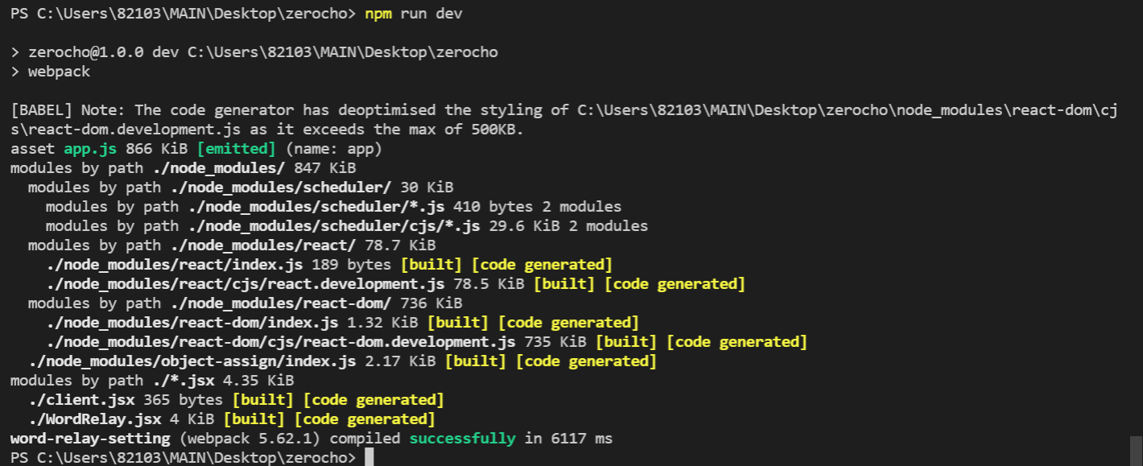
Task: Click the green 'successfully' text
Action: pos(462,439)
